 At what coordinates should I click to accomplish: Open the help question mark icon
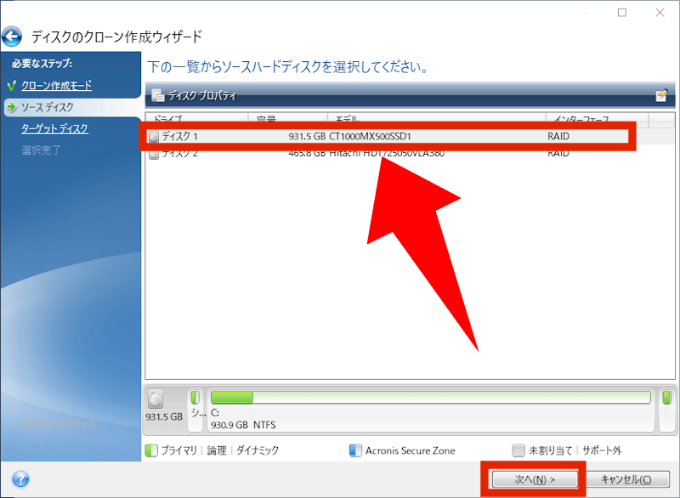[x=20, y=479]
